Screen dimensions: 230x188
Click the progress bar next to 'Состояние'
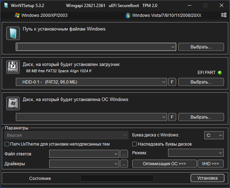coord(117,178)
